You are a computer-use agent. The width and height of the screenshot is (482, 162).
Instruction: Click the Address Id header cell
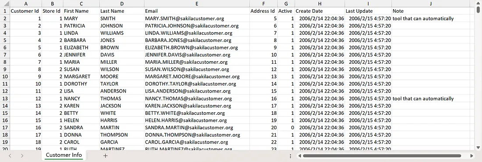(263, 11)
